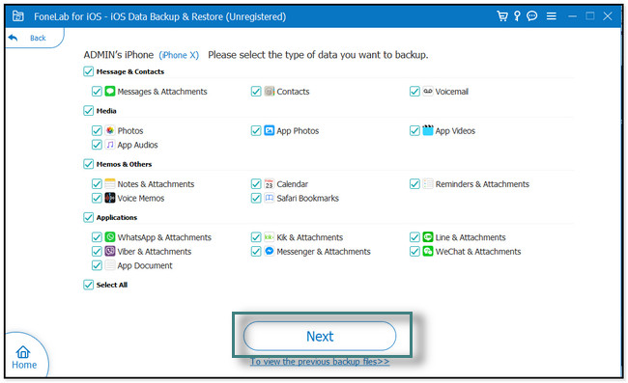The image size is (628, 383).
Task: Toggle the Applications category checkbox
Action: point(88,217)
